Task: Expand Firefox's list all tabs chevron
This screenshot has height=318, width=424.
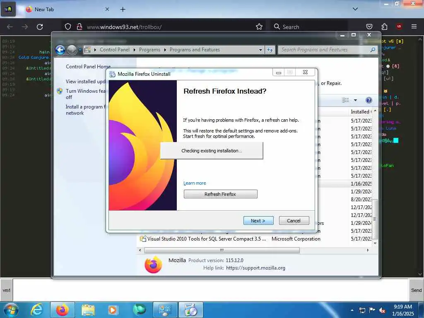Action: click(355, 9)
